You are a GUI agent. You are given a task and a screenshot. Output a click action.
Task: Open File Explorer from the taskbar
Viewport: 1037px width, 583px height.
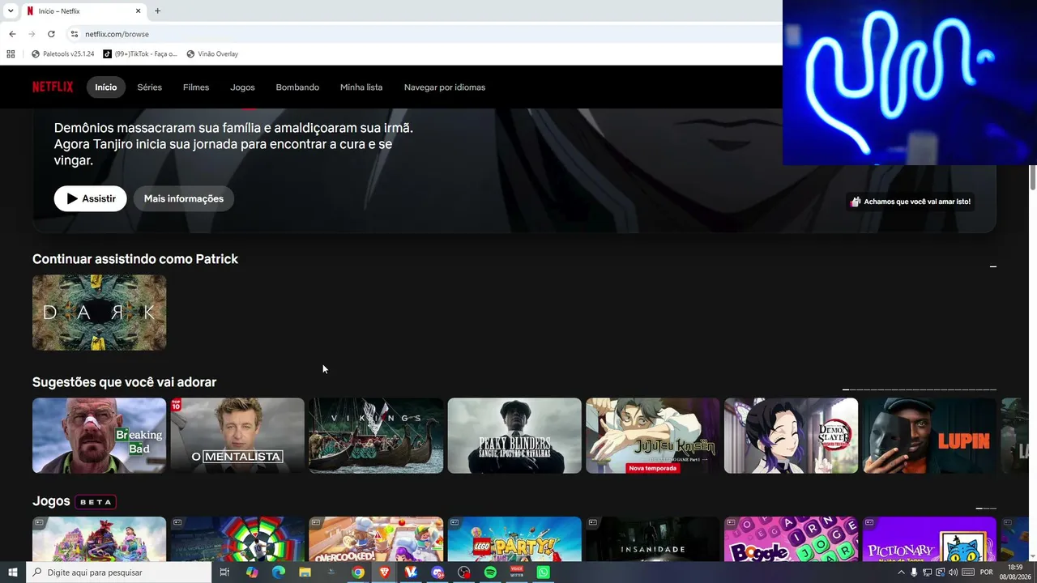tap(305, 572)
